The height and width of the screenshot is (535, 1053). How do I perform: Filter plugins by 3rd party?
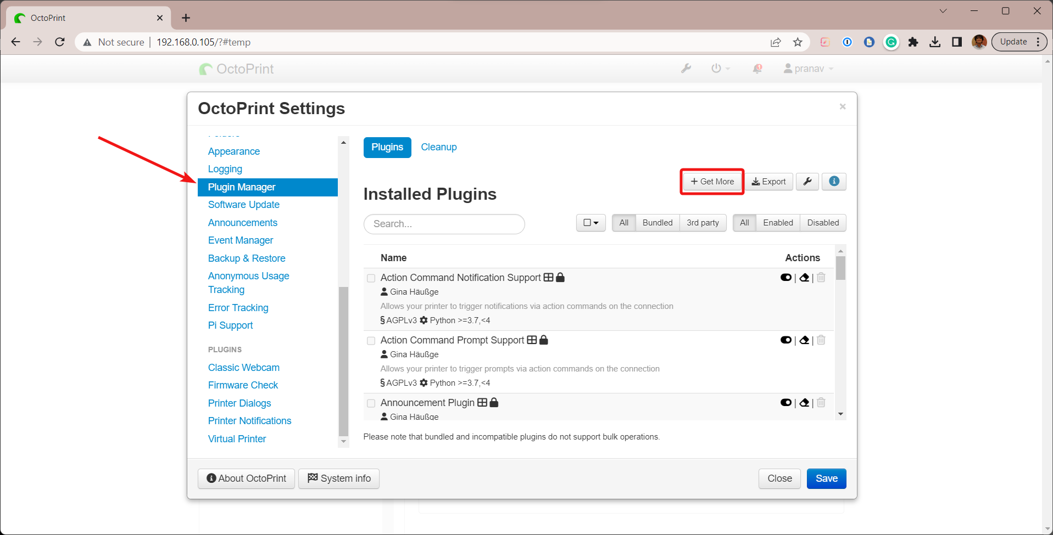703,223
